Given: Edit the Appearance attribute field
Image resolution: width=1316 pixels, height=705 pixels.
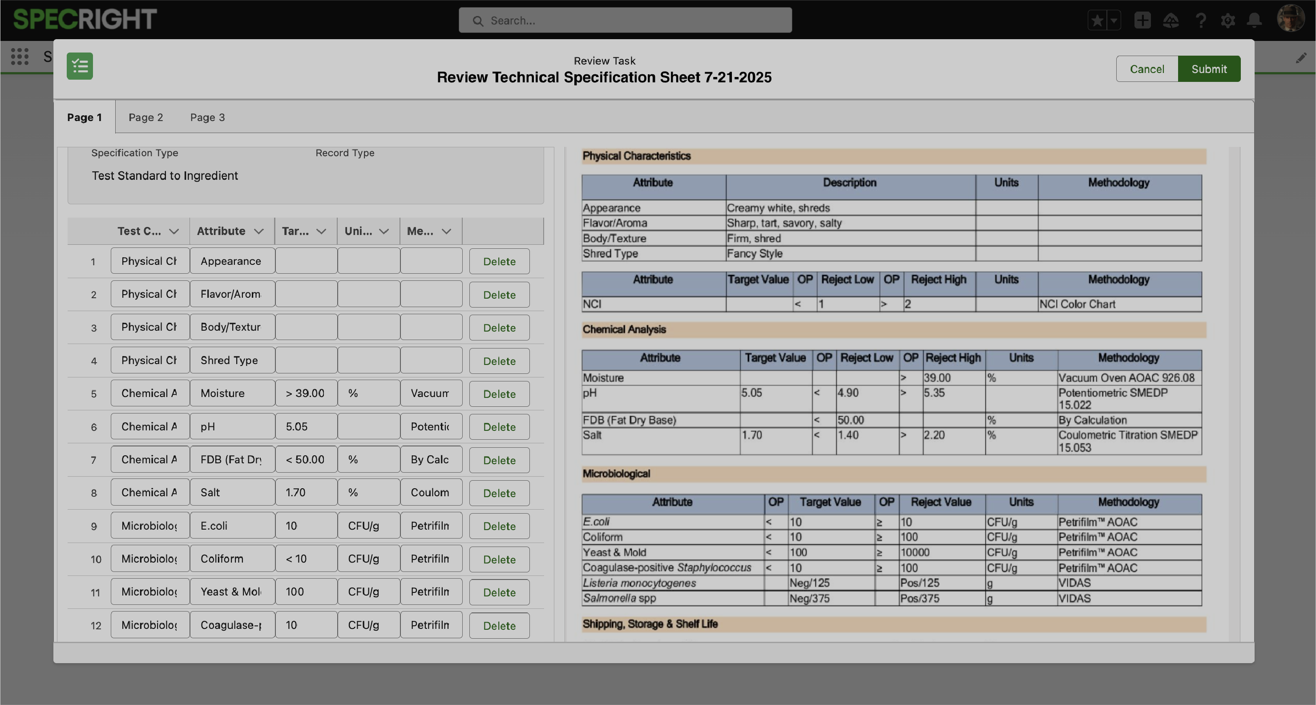Looking at the screenshot, I should (x=232, y=261).
